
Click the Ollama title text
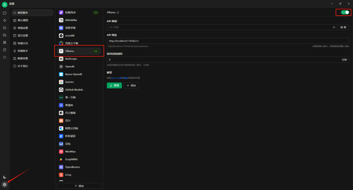click(x=111, y=12)
